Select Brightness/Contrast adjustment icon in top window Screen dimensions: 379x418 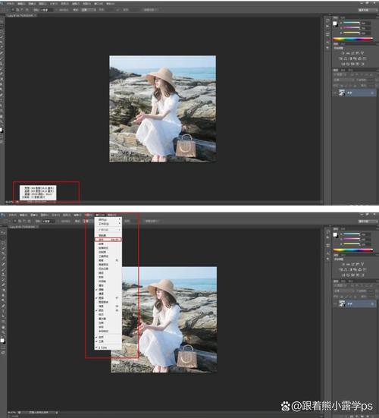(343, 53)
